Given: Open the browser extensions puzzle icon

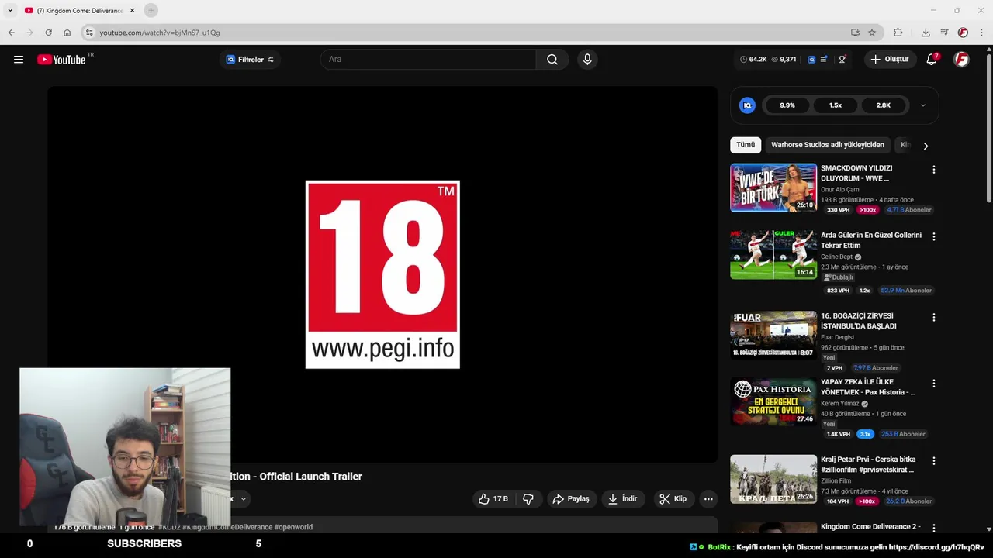Looking at the screenshot, I should 898,33.
